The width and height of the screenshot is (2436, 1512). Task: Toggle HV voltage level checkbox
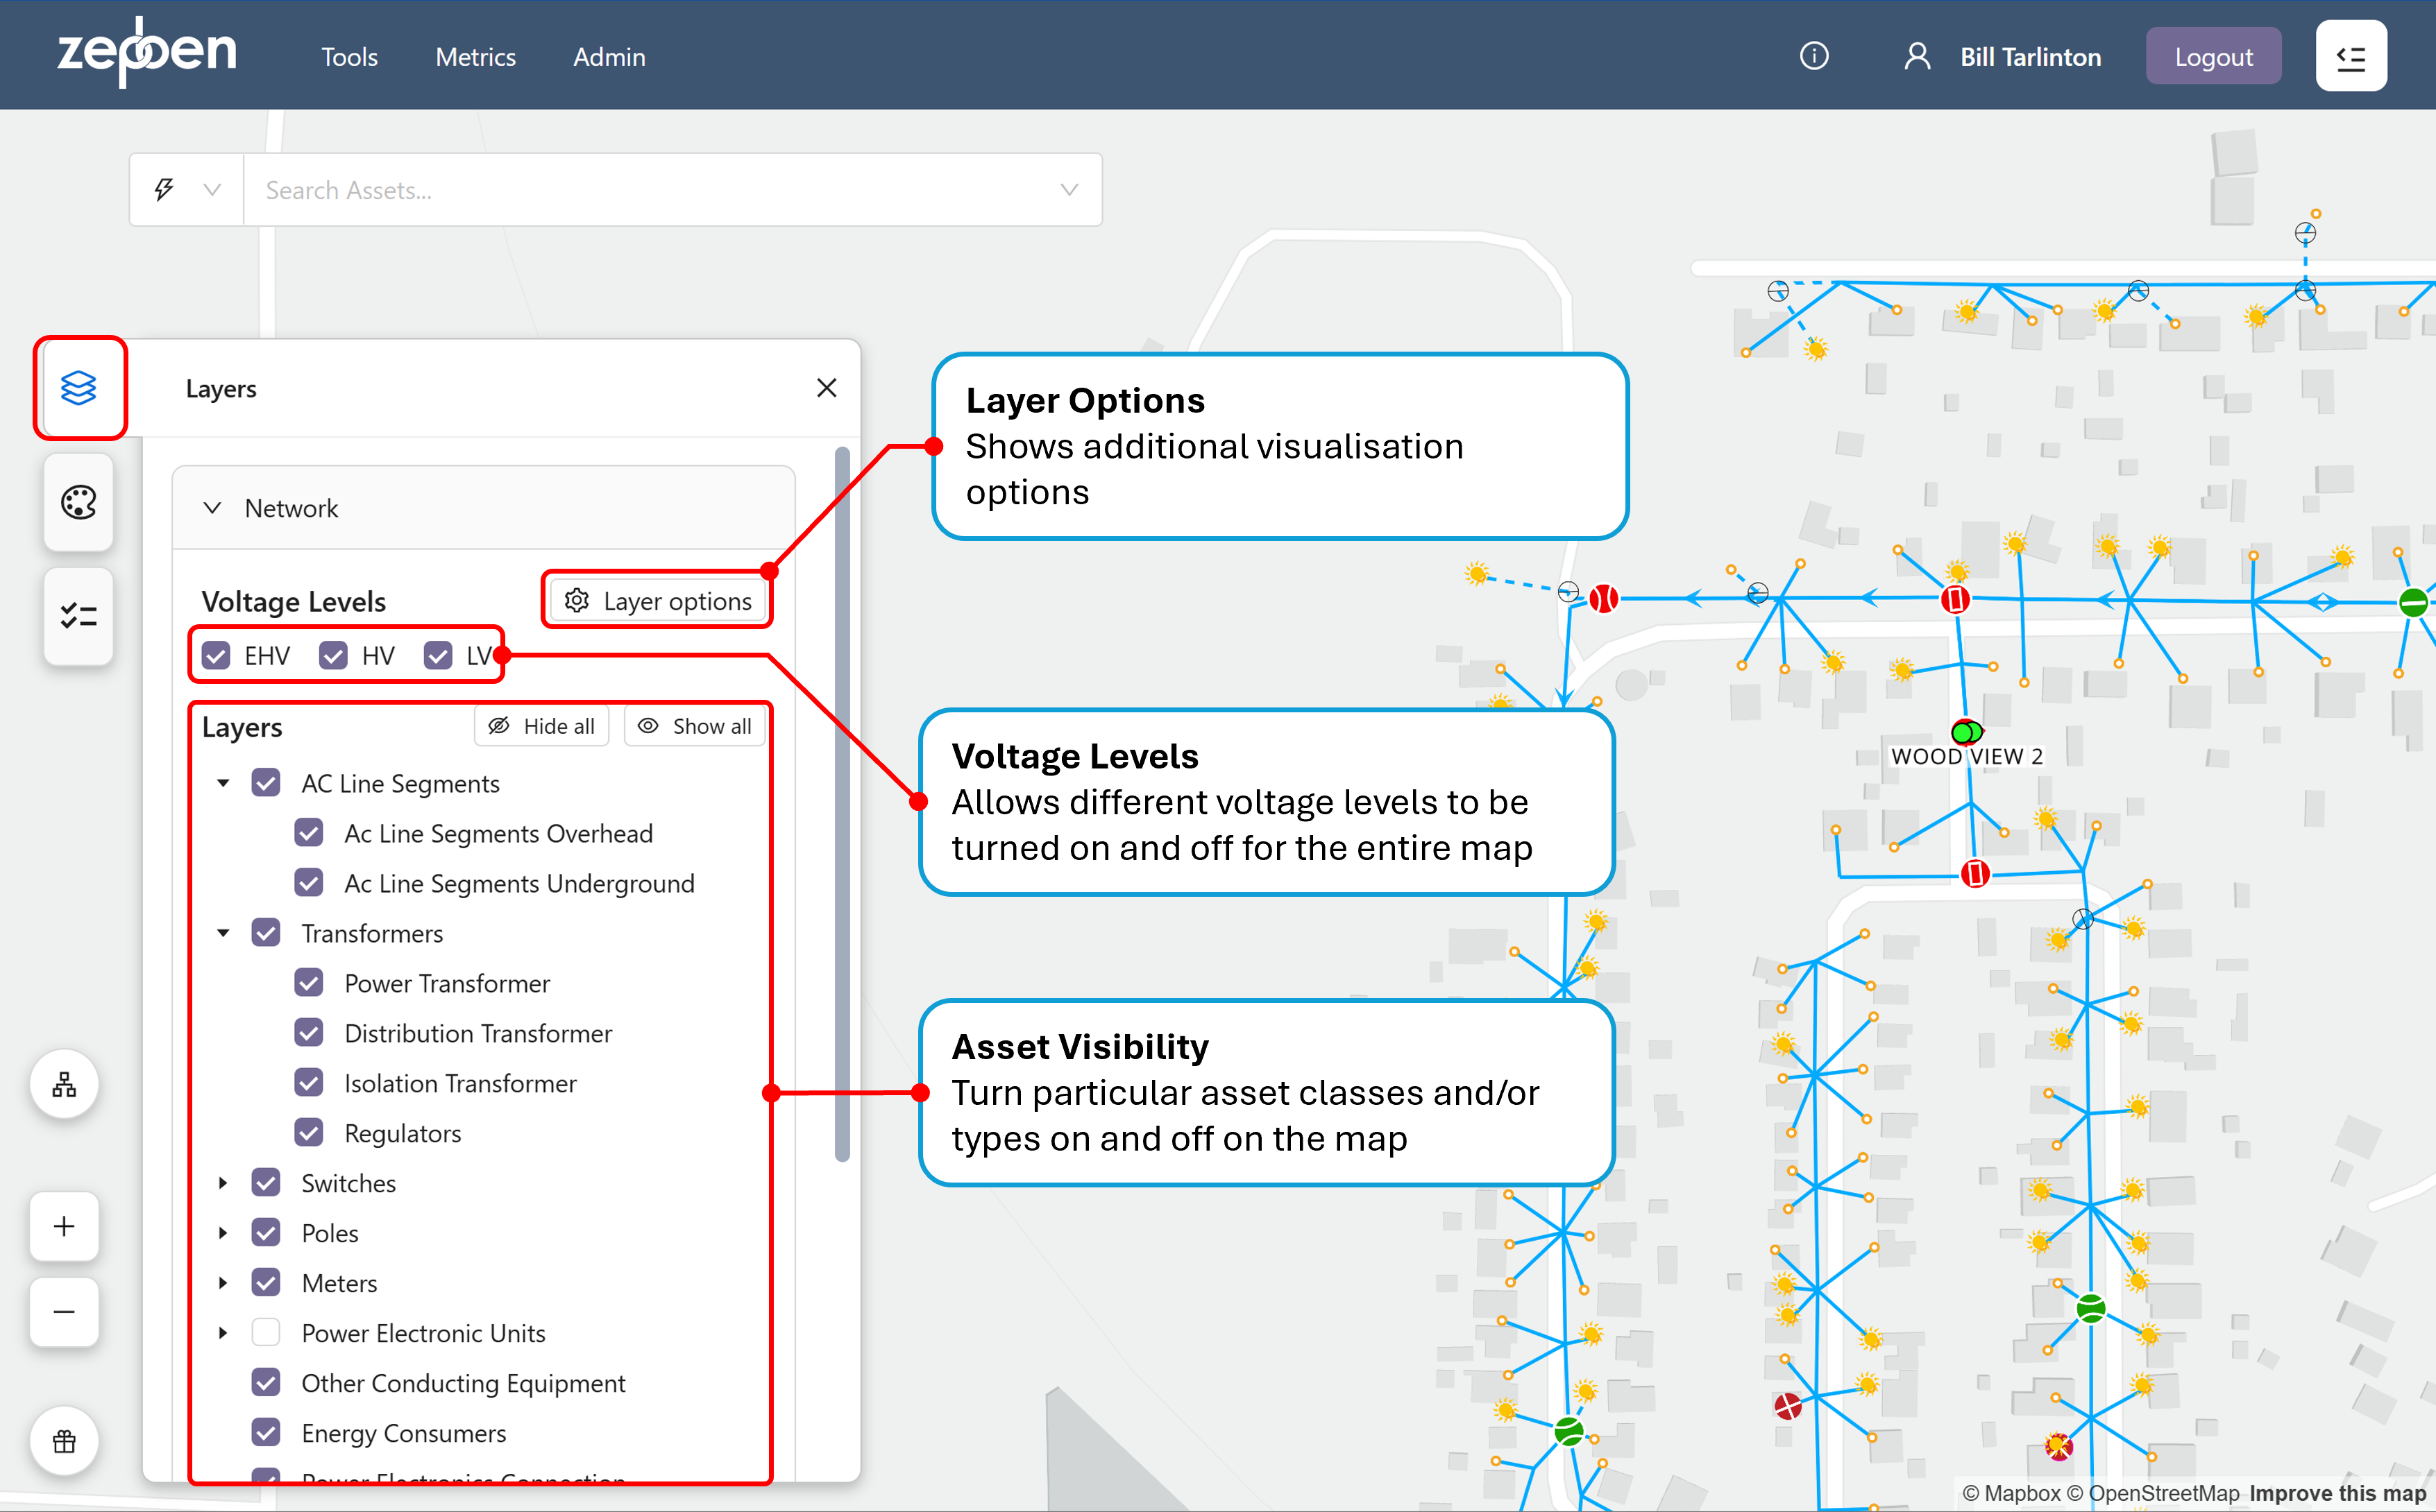click(x=333, y=655)
